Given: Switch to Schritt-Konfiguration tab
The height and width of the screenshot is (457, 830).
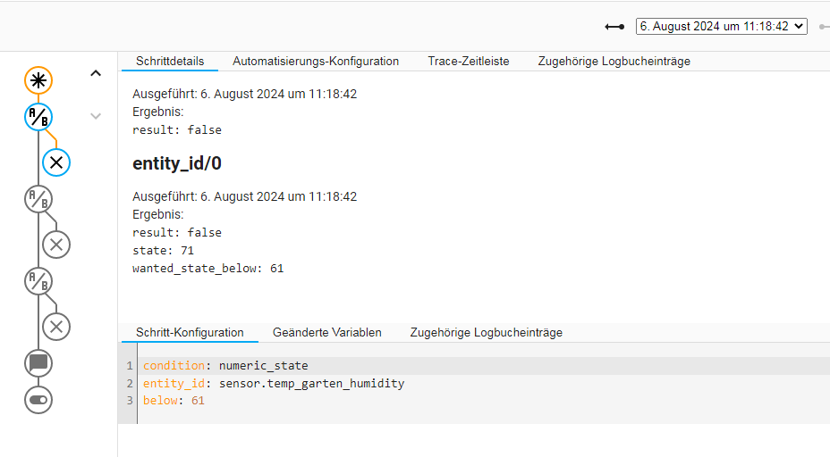Looking at the screenshot, I should [x=190, y=333].
